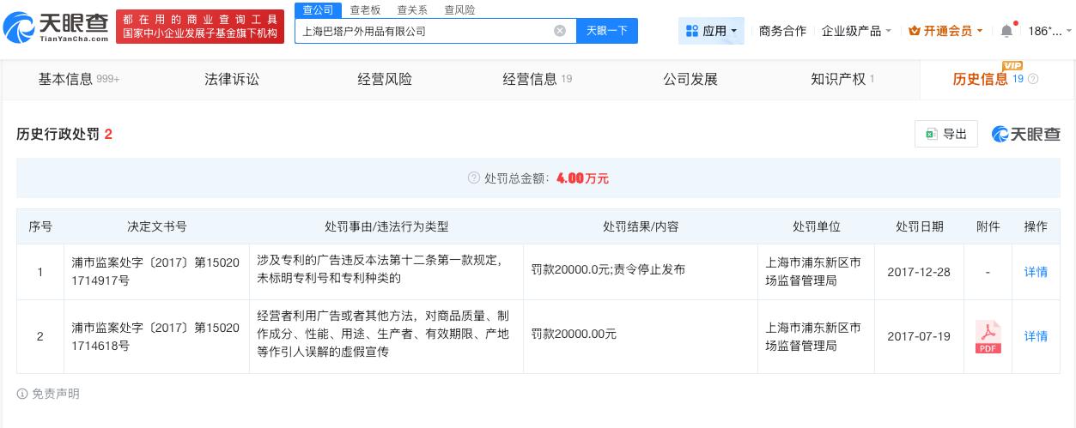Click the TianYanCha logo
The height and width of the screenshot is (428, 1076).
[x=57, y=27]
